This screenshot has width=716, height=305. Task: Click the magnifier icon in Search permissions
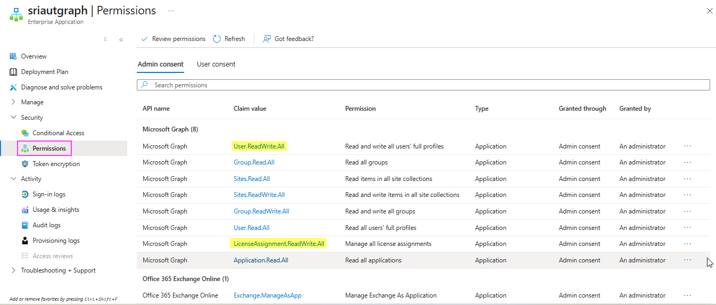point(145,85)
